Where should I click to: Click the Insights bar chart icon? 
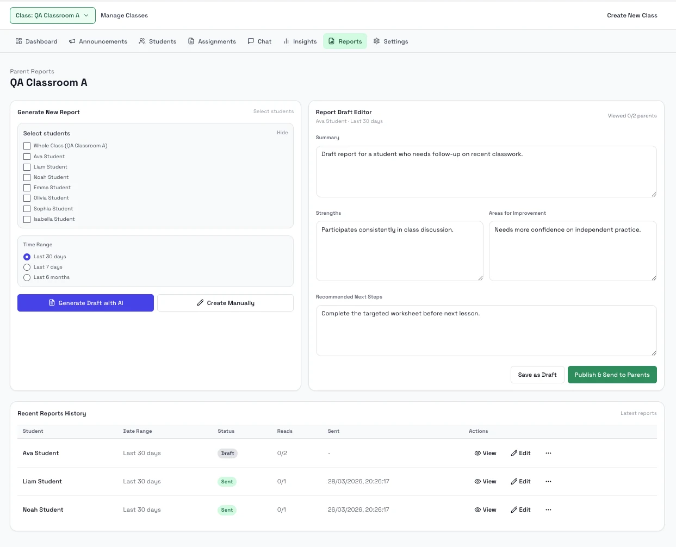coord(286,41)
